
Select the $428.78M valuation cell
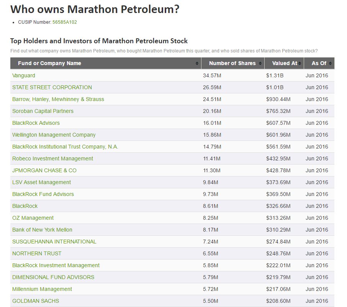click(284, 170)
